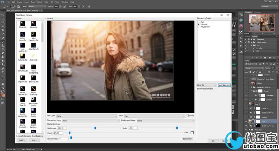Open the View dropdown set to Flare

point(154,116)
